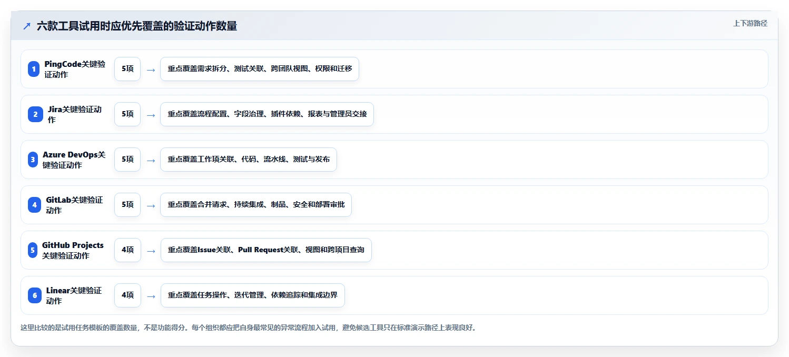Click the 5项 chip in the GitLab row
Screen dimensions: 789x357
(127, 205)
